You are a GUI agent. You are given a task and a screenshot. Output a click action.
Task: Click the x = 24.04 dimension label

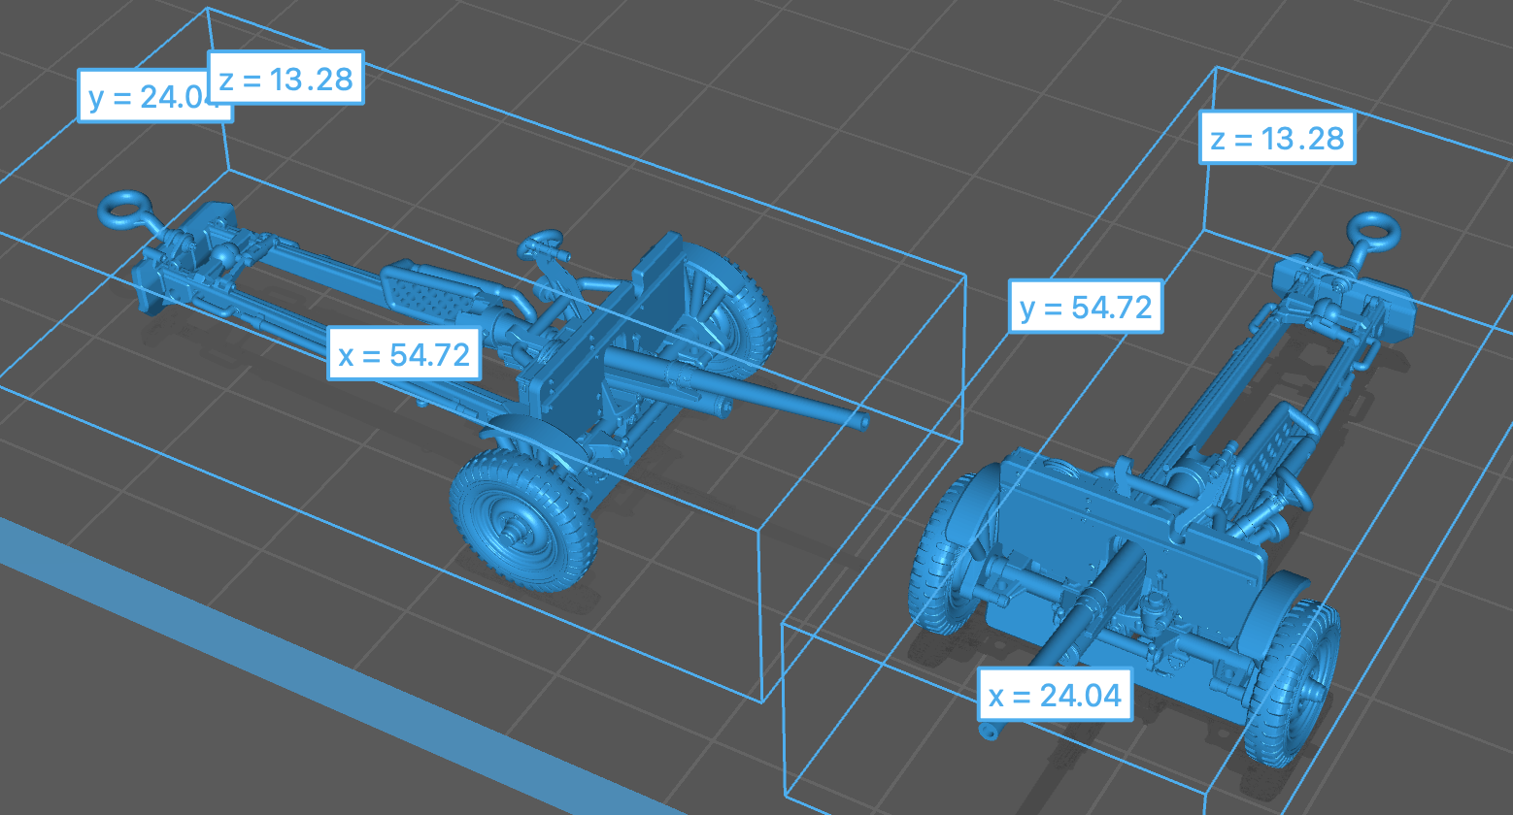(x=1055, y=695)
